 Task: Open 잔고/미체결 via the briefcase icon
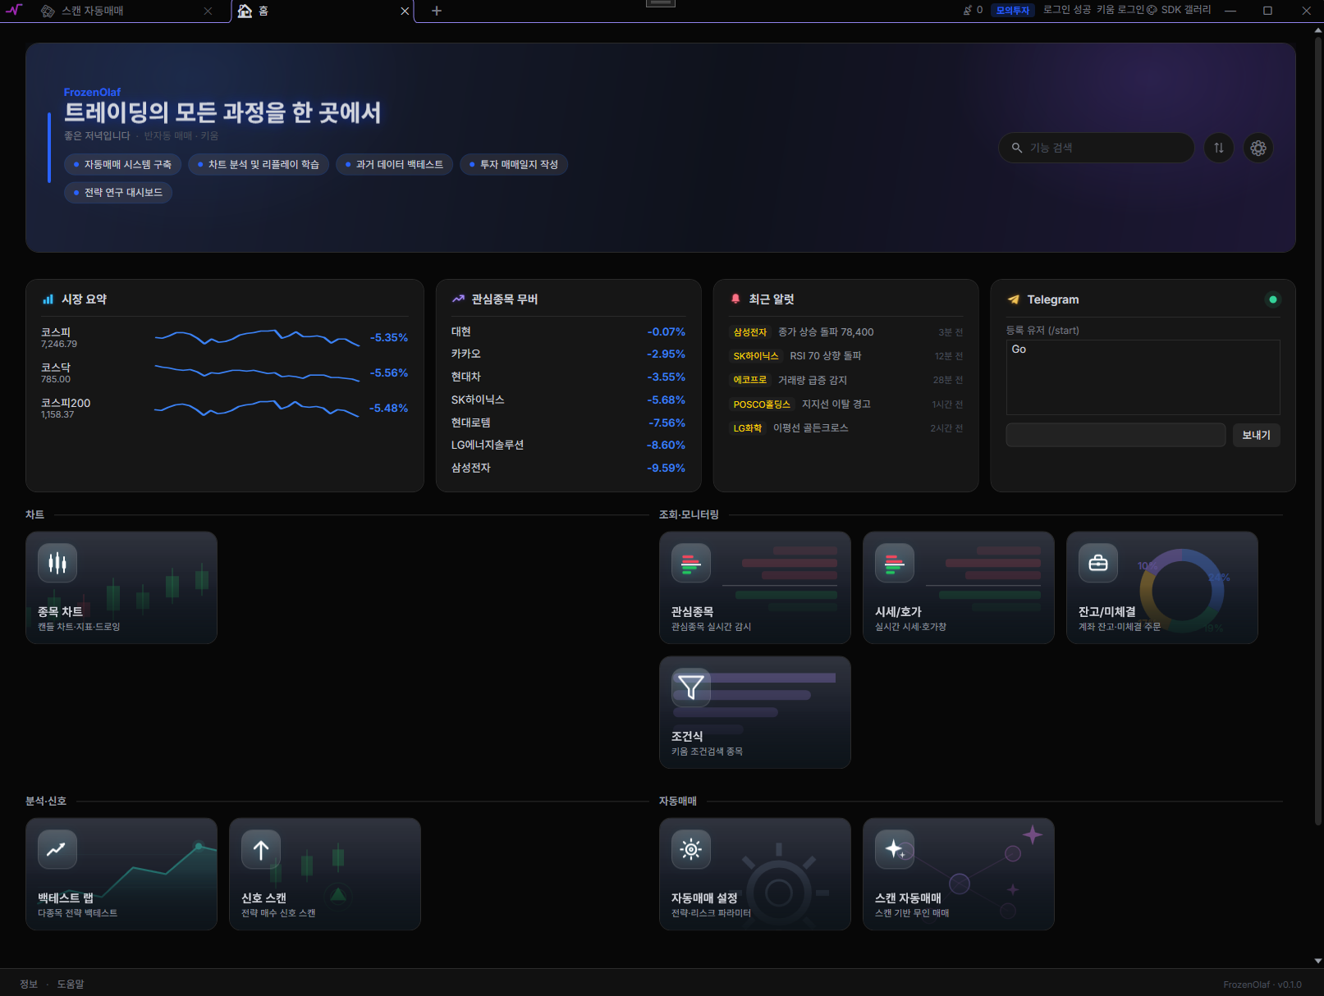[1098, 563]
